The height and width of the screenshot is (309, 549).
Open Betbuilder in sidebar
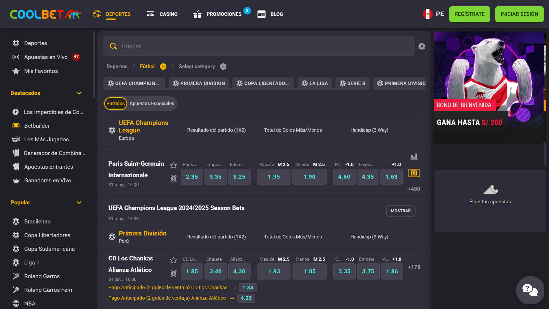coord(31,126)
